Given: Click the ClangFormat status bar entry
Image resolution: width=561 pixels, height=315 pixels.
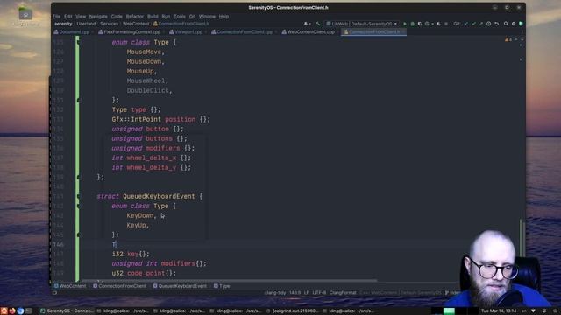Looking at the screenshot, I should (x=343, y=293).
